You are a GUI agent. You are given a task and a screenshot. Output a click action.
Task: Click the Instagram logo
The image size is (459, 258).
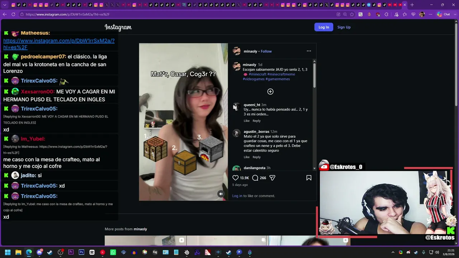tap(118, 27)
